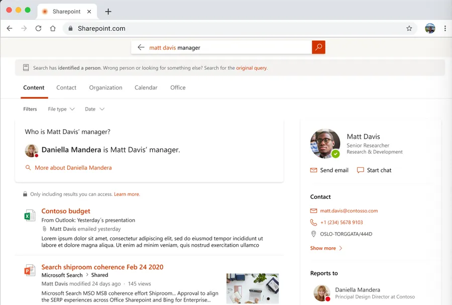Select the Sharepoint browser tab

click(67, 12)
